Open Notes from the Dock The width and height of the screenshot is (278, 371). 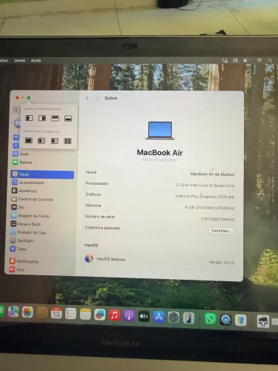85,315
